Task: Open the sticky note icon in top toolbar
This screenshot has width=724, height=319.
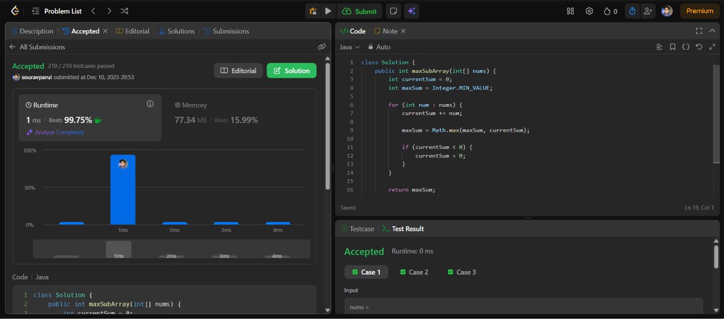Action: [393, 11]
